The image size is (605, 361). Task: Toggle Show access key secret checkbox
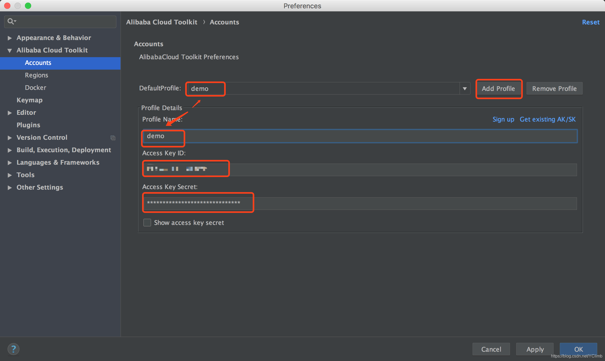[x=146, y=222]
